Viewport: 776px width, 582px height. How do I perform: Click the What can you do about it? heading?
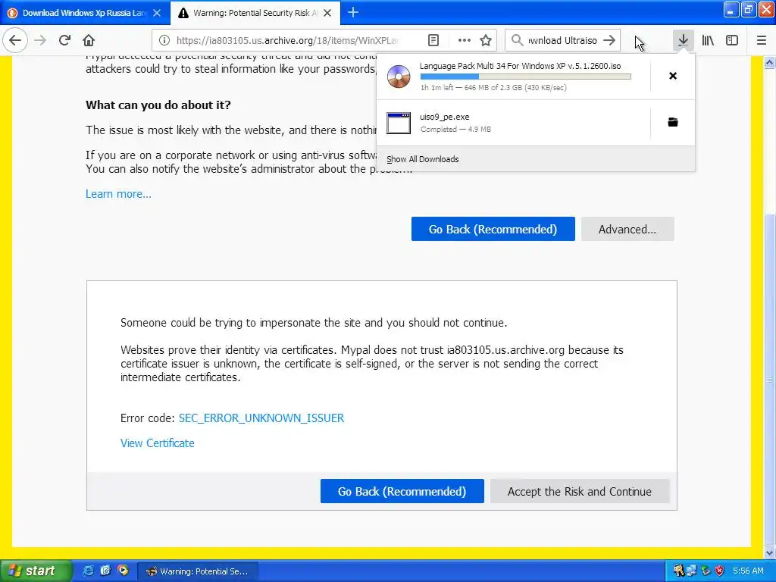click(x=158, y=105)
